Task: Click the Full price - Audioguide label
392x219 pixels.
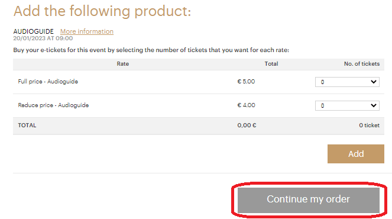Action: pos(48,82)
